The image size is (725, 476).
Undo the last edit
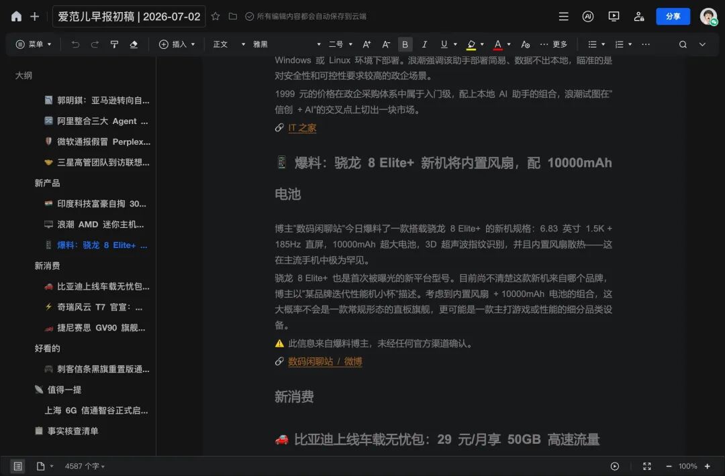point(75,44)
